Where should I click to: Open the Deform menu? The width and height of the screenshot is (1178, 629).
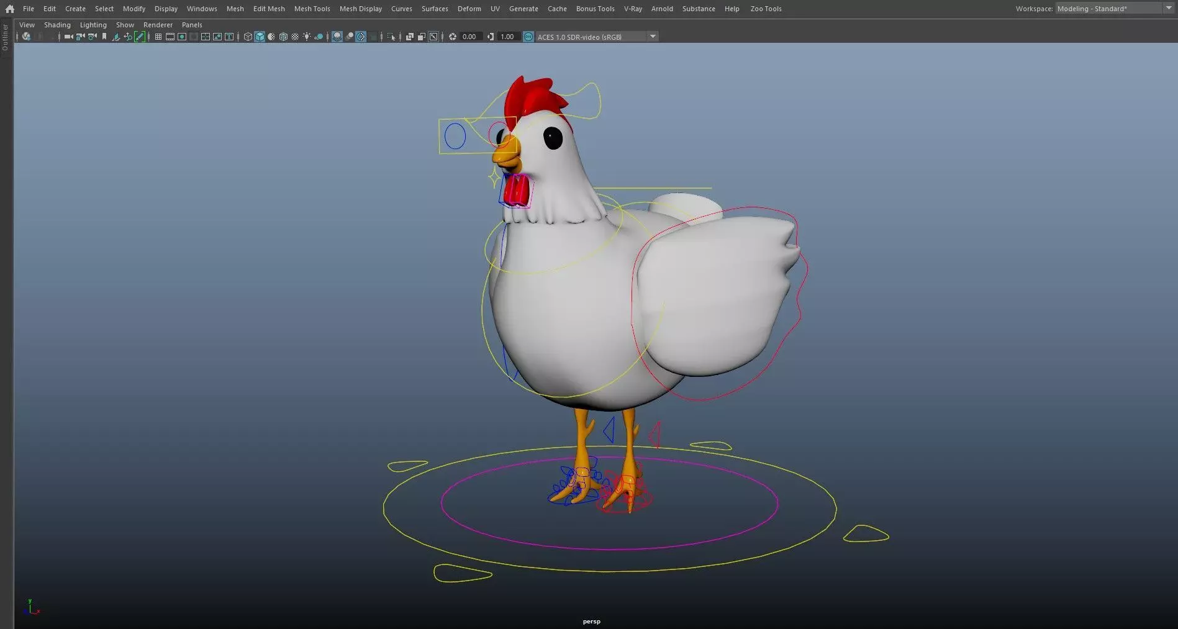[x=469, y=9]
